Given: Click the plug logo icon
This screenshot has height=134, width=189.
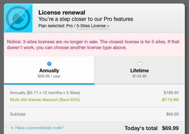Looking at the screenshot, I should [x=18, y=18].
